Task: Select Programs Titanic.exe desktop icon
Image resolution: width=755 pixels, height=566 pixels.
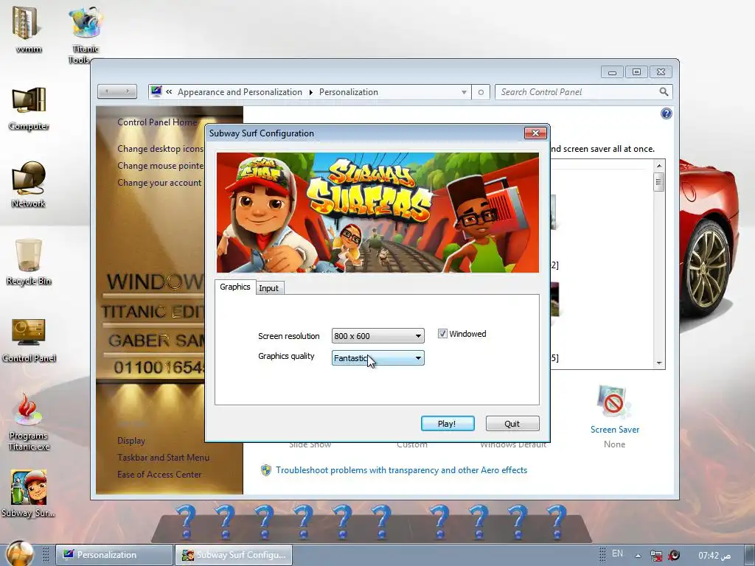Action: pos(29,422)
